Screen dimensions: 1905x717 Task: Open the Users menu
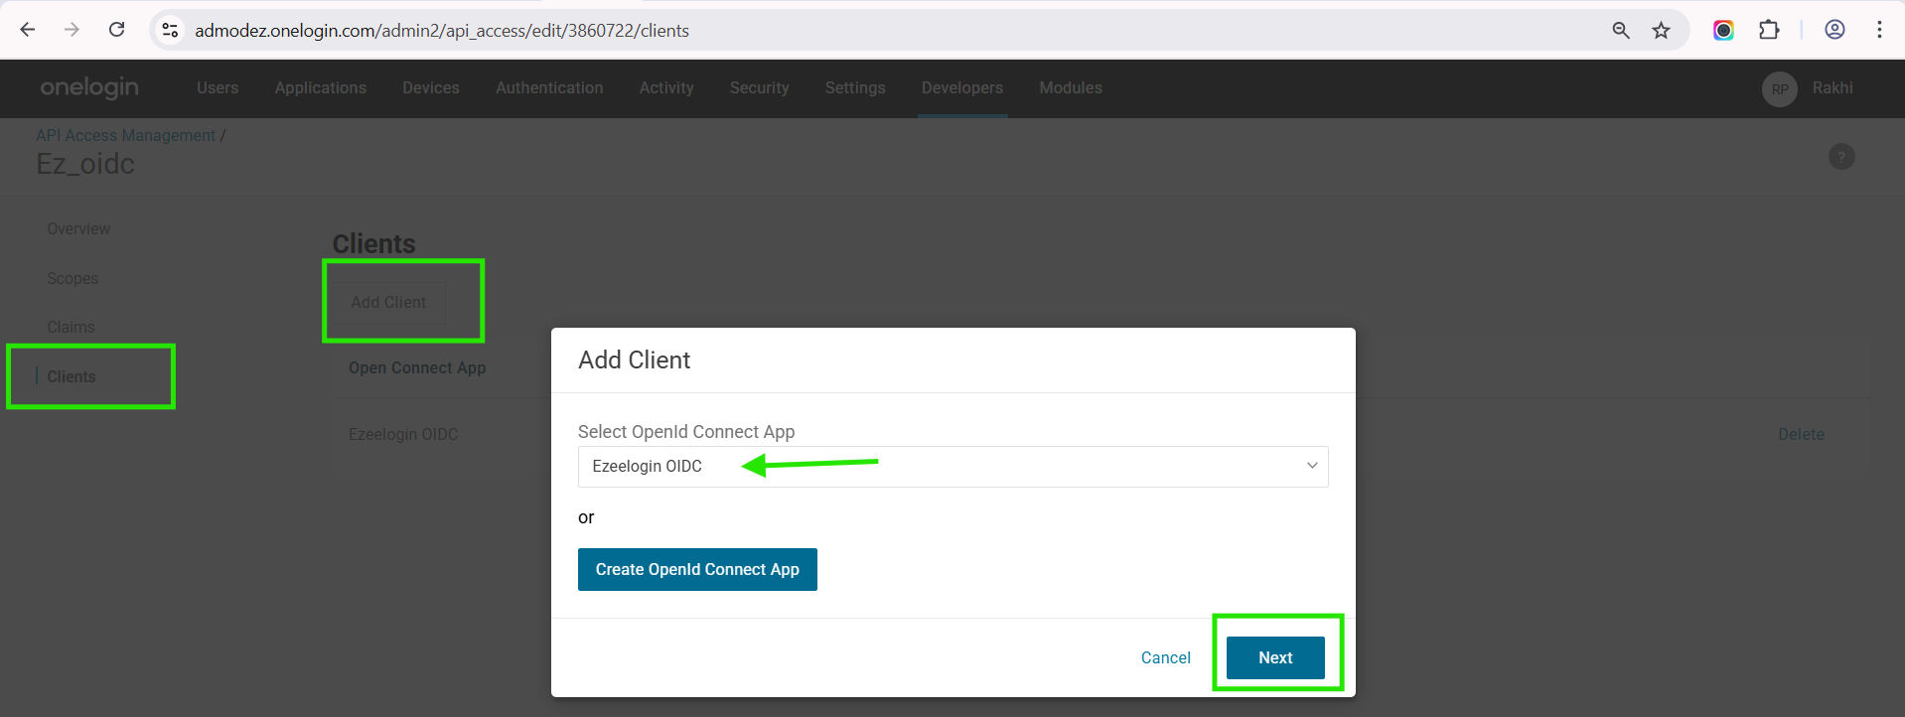pyautogui.click(x=218, y=87)
